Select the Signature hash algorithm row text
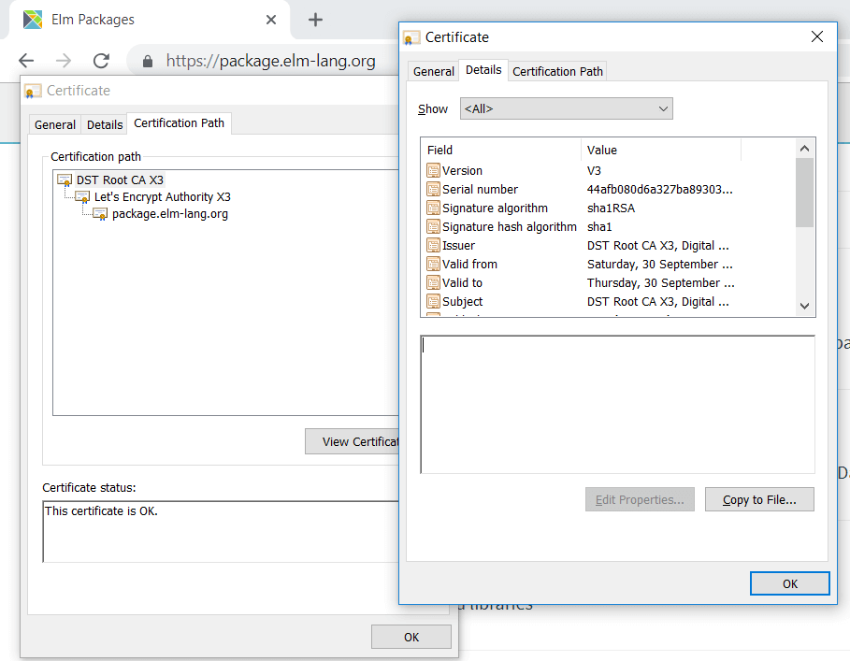The width and height of the screenshot is (850, 661). point(509,226)
